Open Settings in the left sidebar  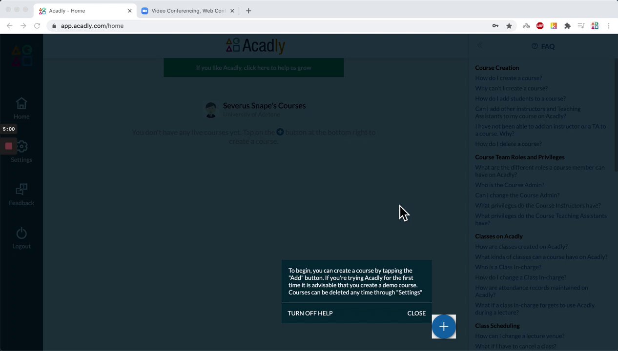point(21,152)
